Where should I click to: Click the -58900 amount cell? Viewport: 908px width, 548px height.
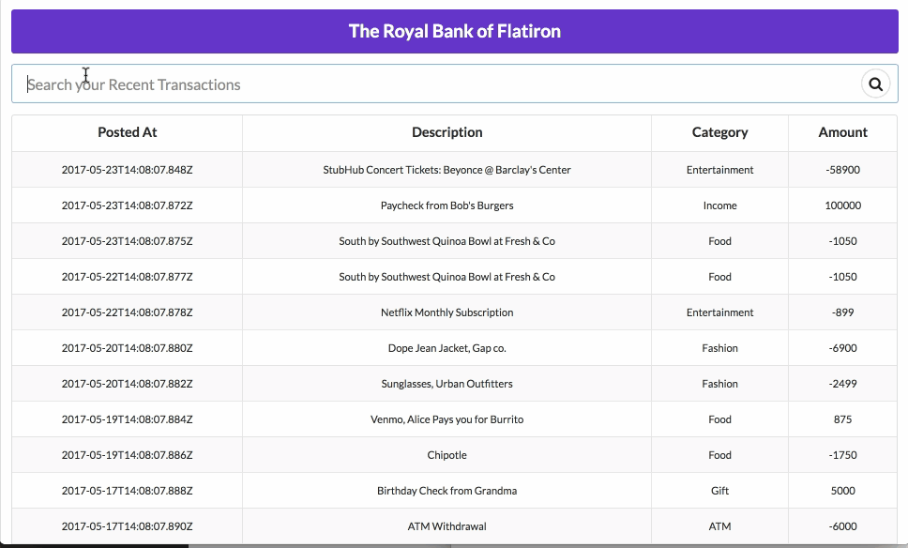click(842, 170)
